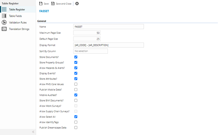Open Table Register grid icon in sidebar

point(4,10)
